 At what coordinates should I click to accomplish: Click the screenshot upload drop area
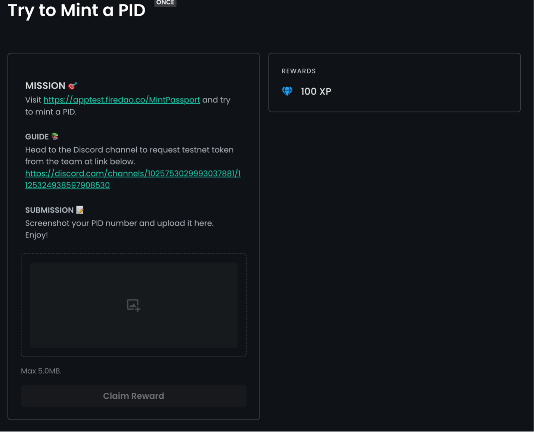point(134,305)
